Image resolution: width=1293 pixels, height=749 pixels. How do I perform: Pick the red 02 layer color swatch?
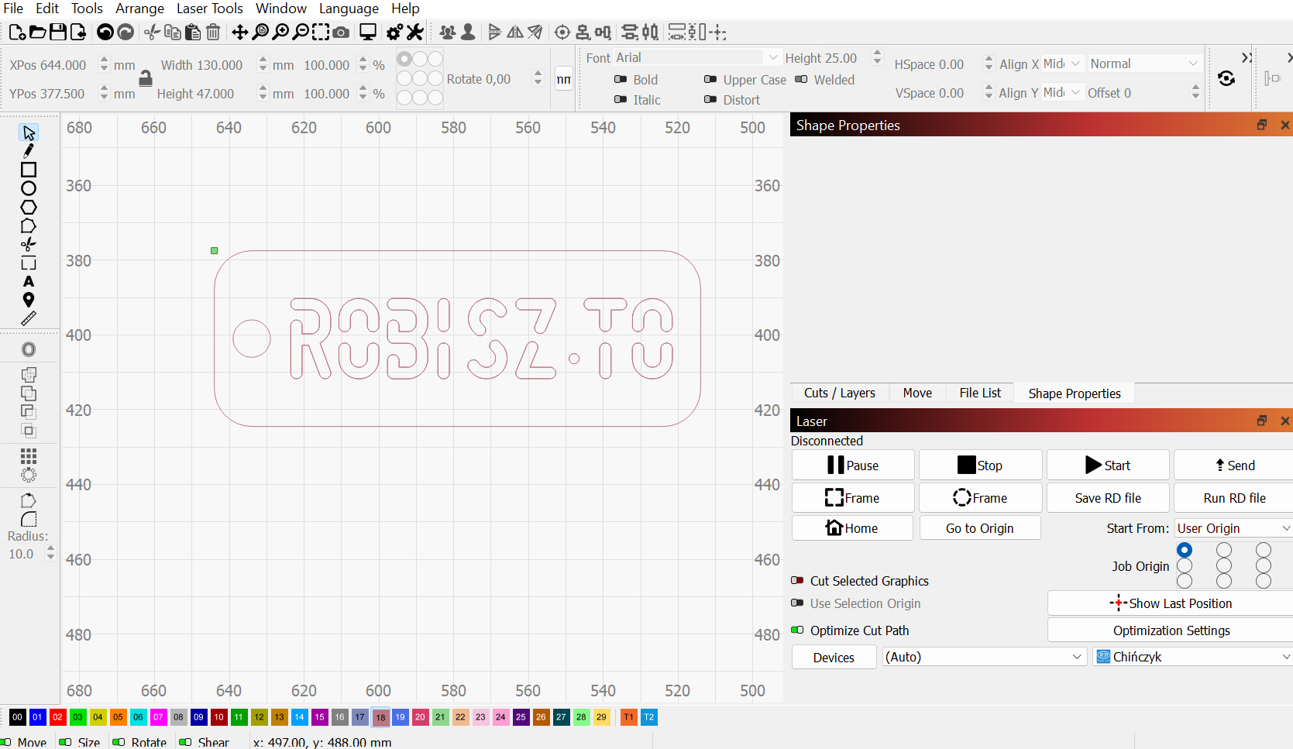click(x=57, y=717)
